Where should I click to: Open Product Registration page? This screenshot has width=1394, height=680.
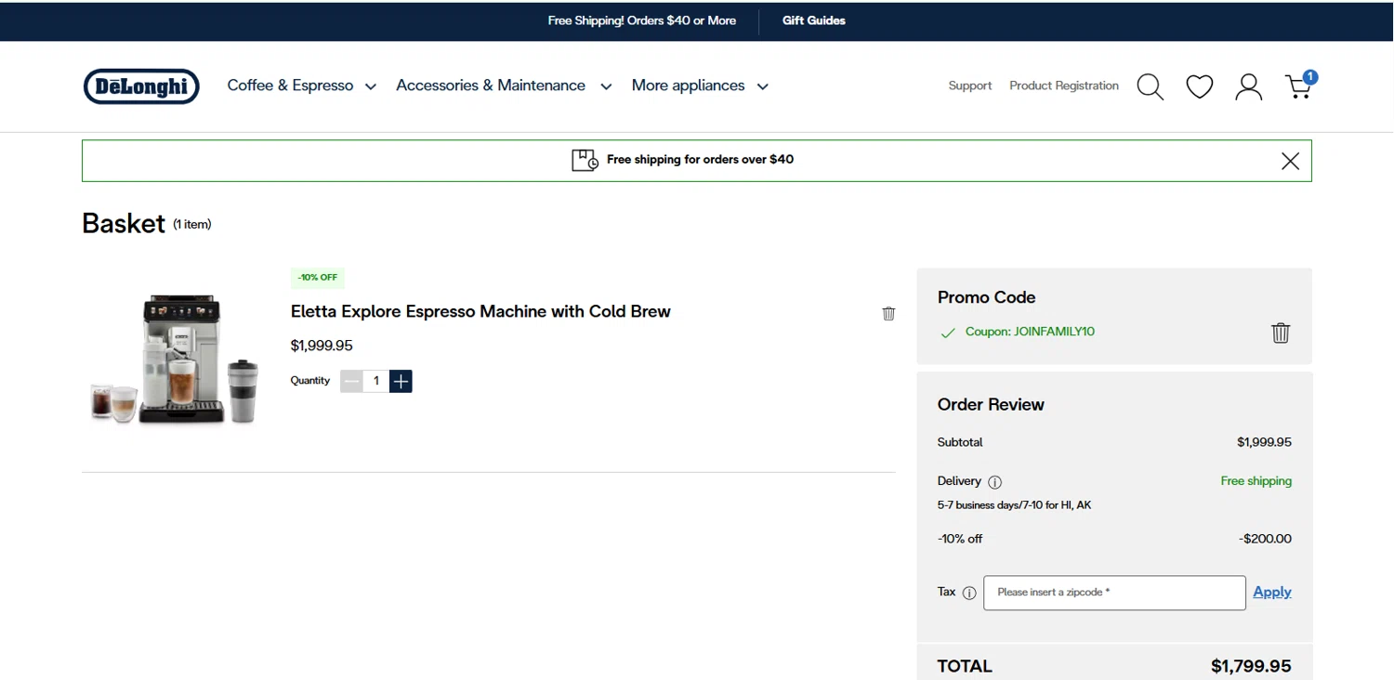tap(1063, 85)
